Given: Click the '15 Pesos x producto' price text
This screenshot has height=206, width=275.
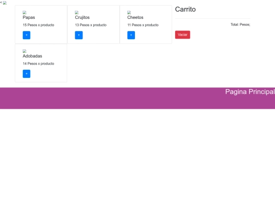Looking at the screenshot, I should 38,25.
